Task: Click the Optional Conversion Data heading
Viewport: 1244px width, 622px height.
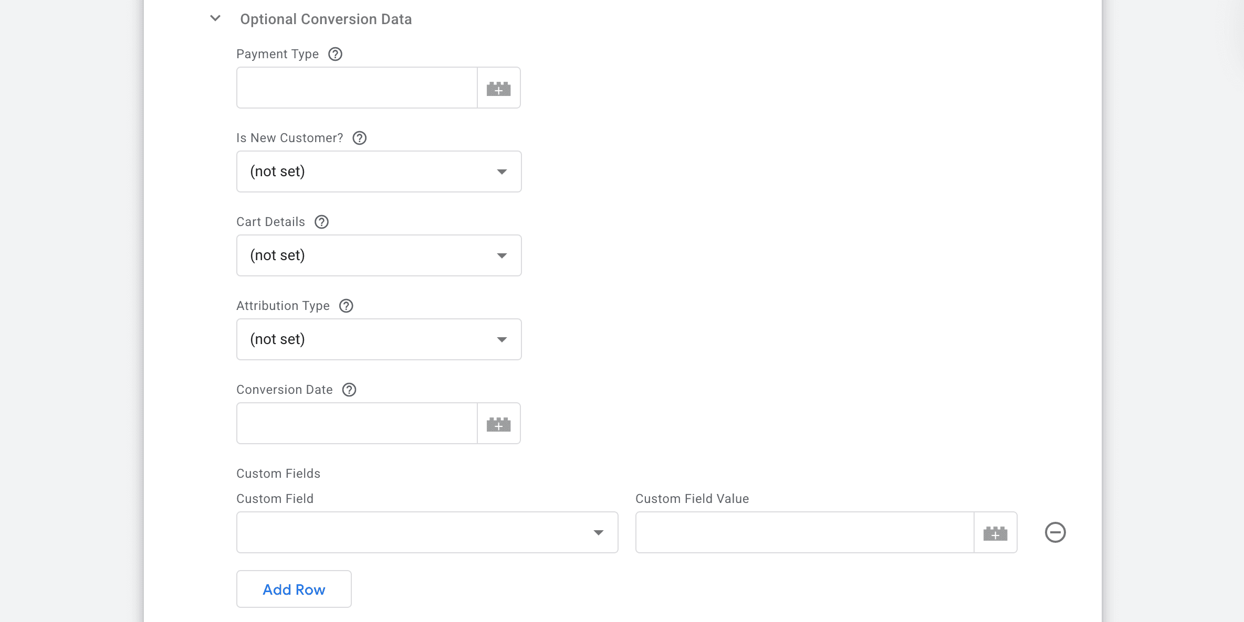Action: 326,19
